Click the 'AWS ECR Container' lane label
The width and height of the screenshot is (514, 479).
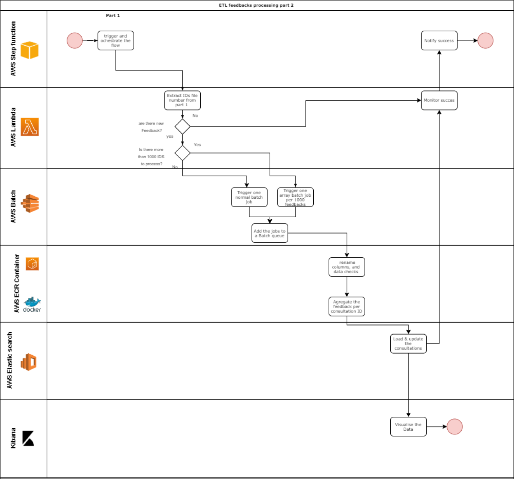pyautogui.click(x=17, y=284)
